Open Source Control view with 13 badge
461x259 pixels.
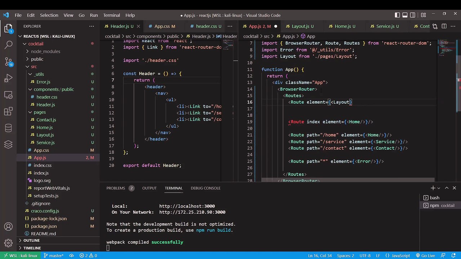(8, 62)
